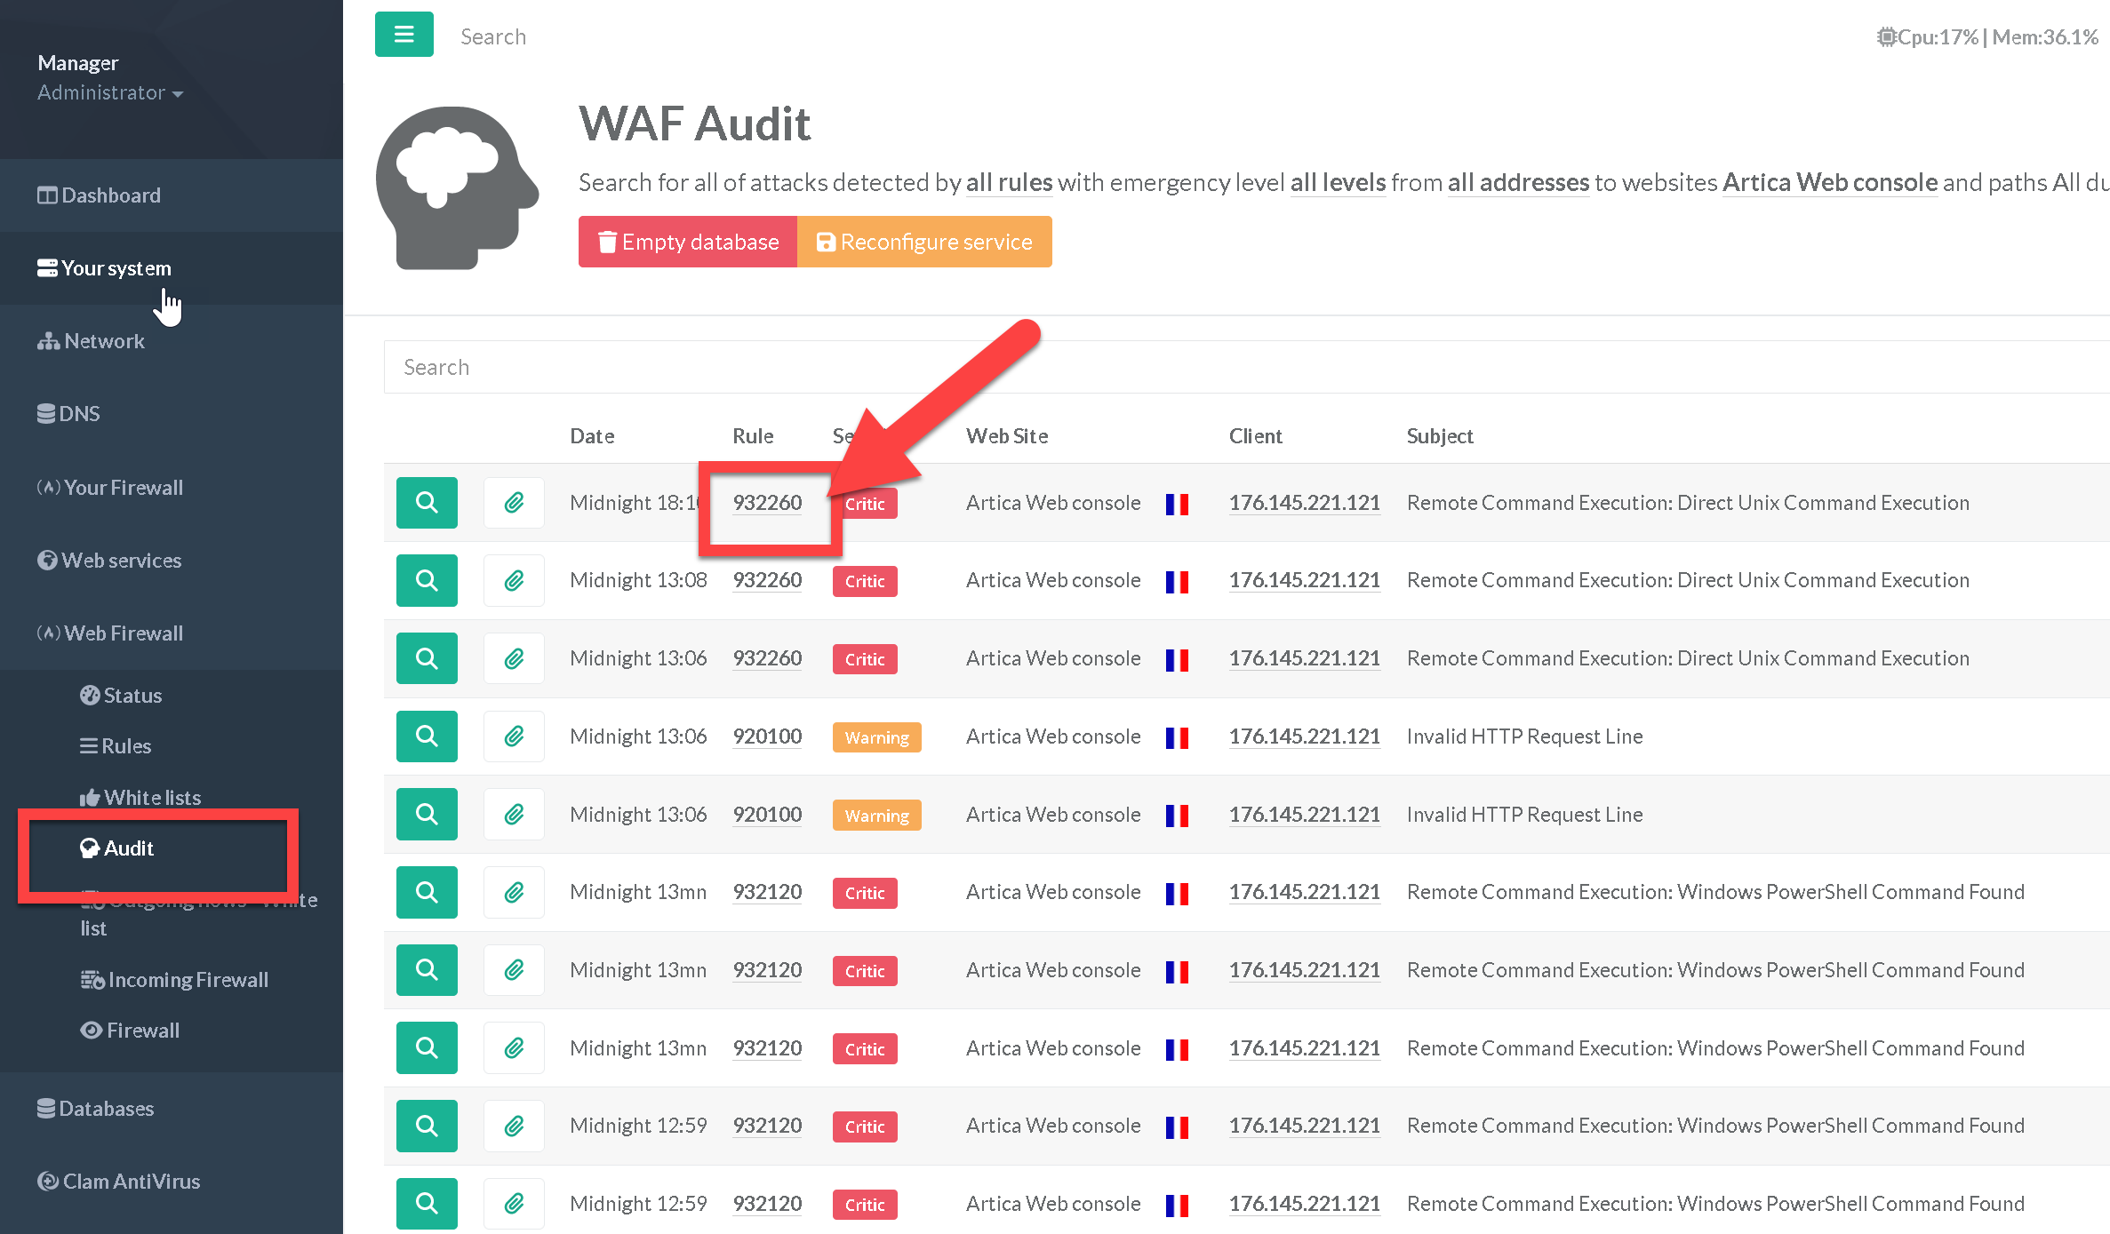Viewport: 2110px width, 1234px height.
Task: Open rule 932260 link in first row
Action: [767, 503]
